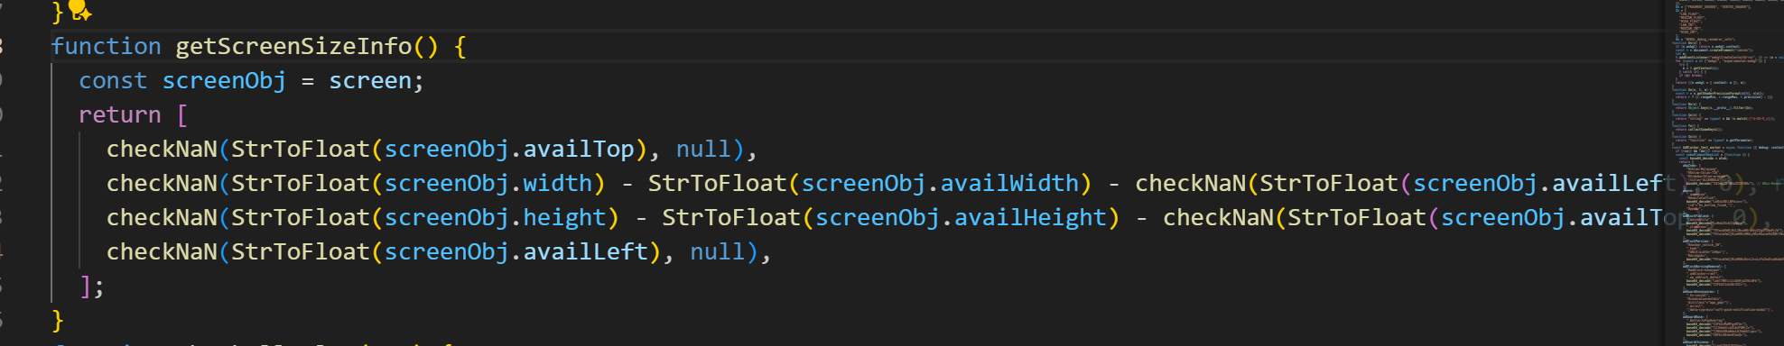Click the opening curly brace after getScreenSizeInfo()

coord(460,46)
